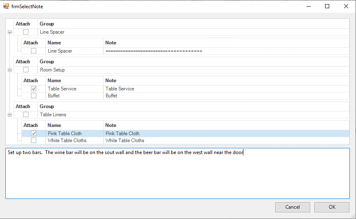The image size is (356, 219).
Task: Minimize the frmSelectNote window
Action: coord(308,6)
